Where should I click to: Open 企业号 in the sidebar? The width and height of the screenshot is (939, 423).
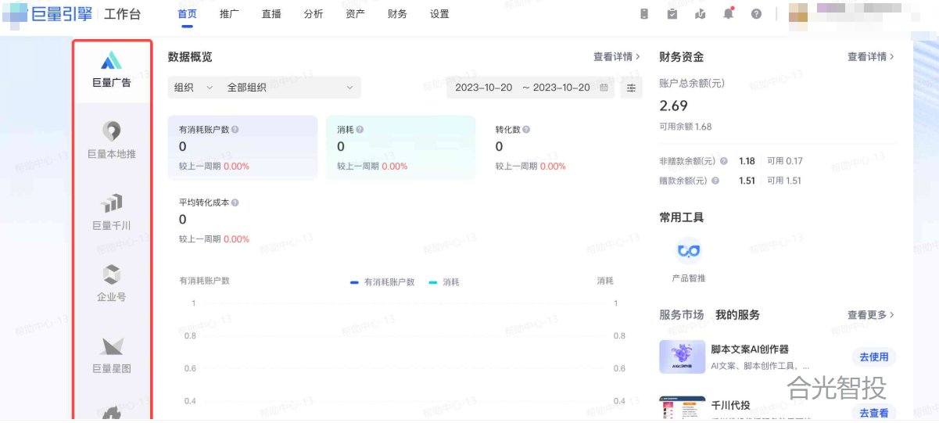112,283
